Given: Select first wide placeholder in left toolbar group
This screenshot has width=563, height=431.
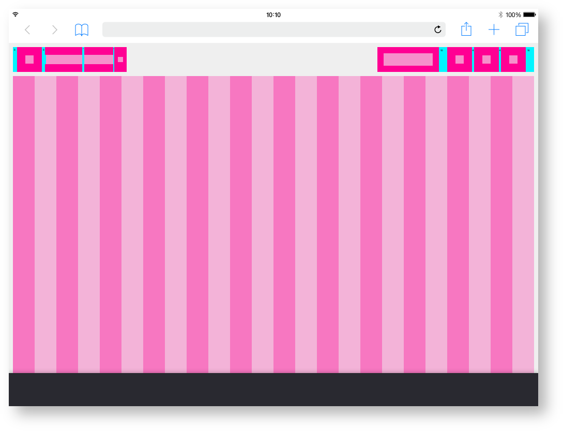Looking at the screenshot, I should 64,60.
